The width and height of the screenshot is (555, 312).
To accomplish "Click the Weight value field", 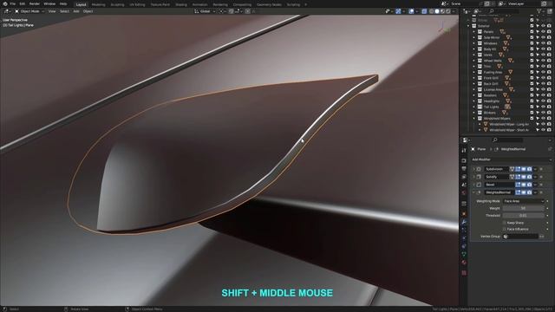I will (x=523, y=208).
